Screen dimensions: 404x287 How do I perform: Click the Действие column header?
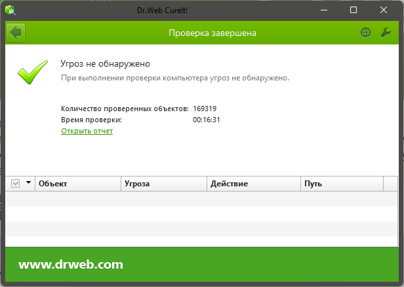[253, 184]
